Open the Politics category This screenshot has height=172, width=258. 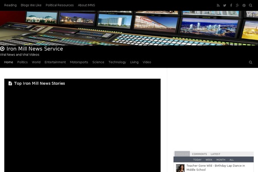[x=22, y=62]
